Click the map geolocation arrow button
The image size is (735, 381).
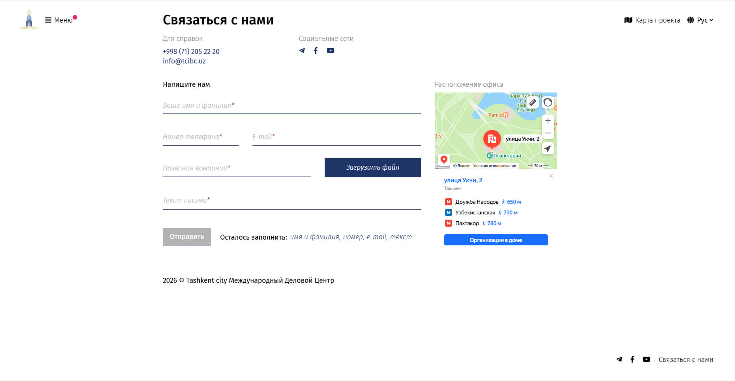548,149
